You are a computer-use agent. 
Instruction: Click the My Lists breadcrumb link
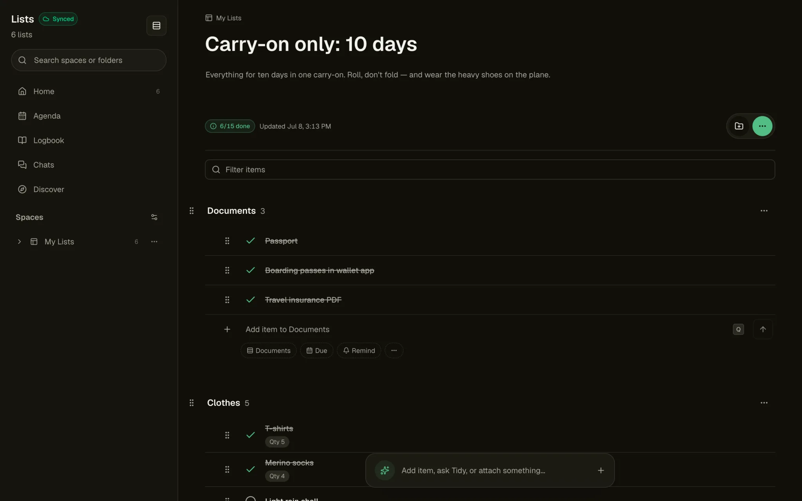[224, 18]
